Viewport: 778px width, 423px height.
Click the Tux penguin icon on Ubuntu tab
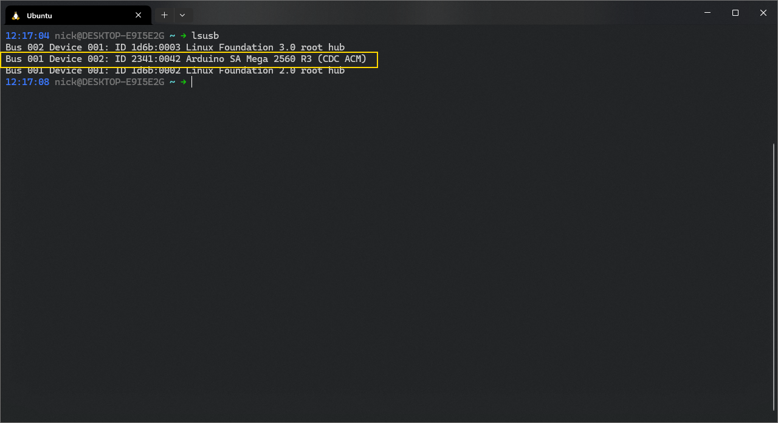(16, 16)
